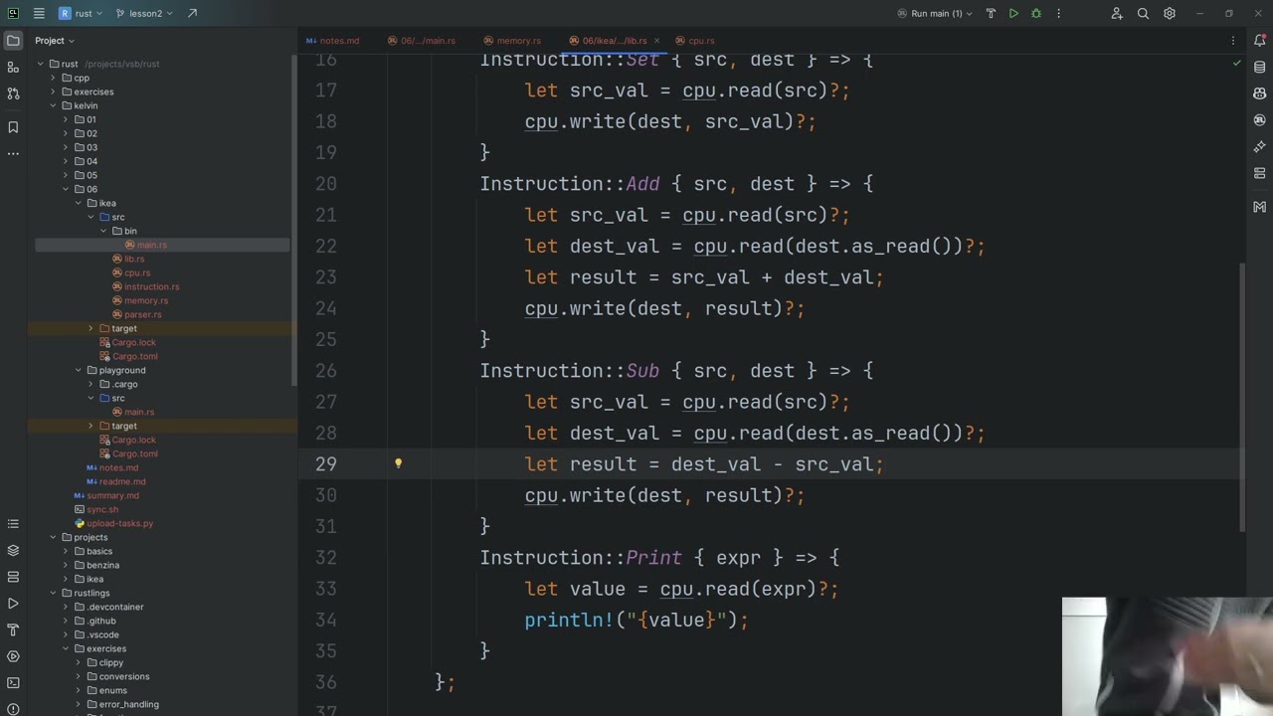Open the Terminal tool window icon
Viewport: 1273px width, 716px height.
tap(13, 683)
